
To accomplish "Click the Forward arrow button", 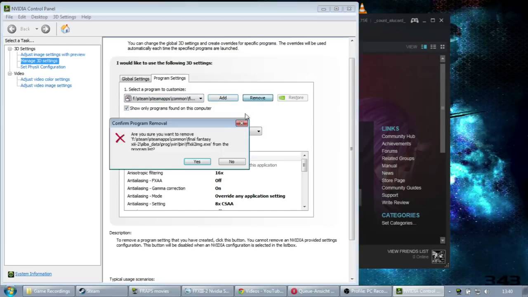I will pyautogui.click(x=45, y=29).
